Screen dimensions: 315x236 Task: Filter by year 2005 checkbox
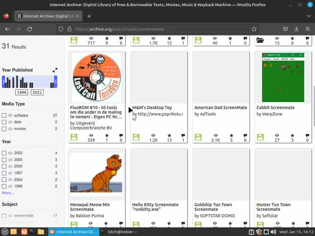pyautogui.click(x=4, y=160)
